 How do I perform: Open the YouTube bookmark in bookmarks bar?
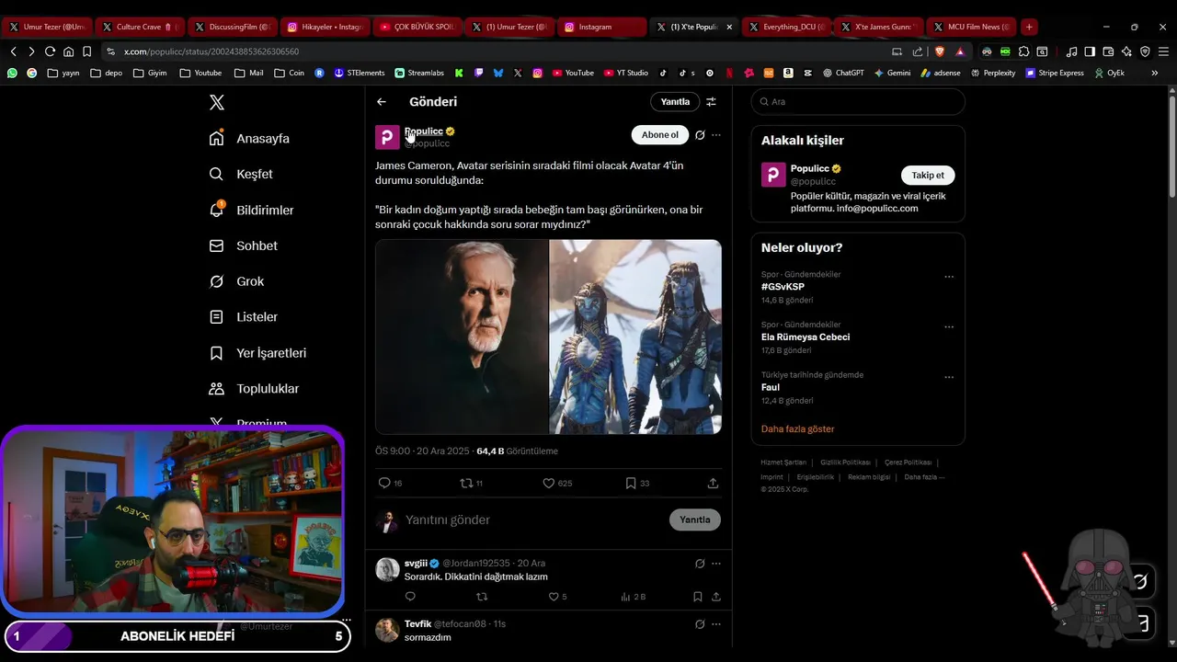573,73
